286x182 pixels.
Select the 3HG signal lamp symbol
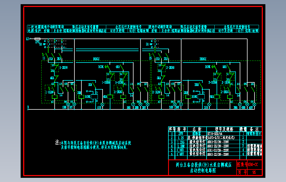click(240, 104)
